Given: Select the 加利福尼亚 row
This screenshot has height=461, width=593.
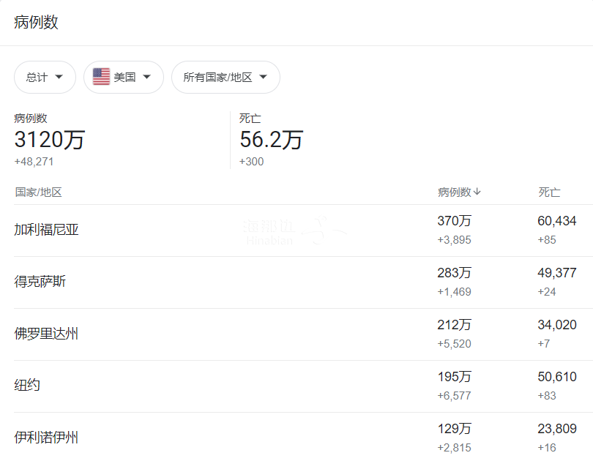Looking at the screenshot, I should (46, 230).
